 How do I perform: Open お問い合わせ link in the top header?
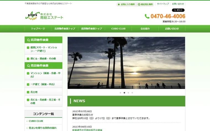tap(178, 4)
